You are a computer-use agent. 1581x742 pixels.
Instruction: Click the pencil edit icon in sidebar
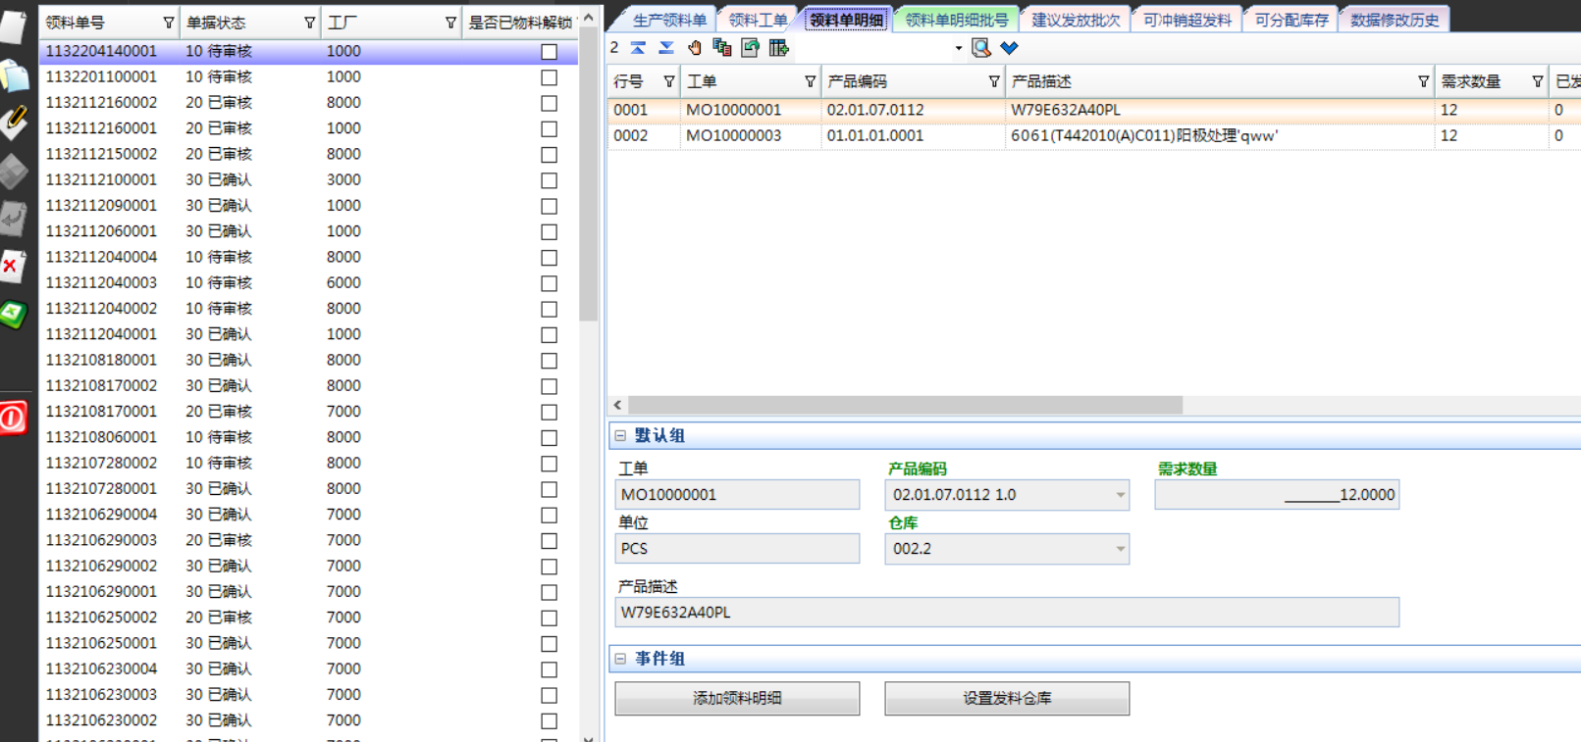pyautogui.click(x=14, y=122)
